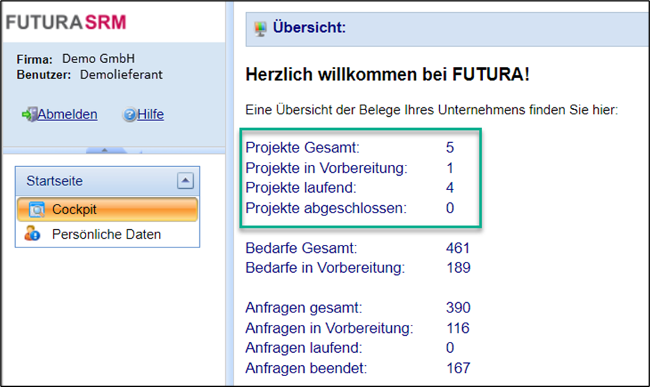Select the Anfragen beendet row
This screenshot has height=387, width=650.
[306, 369]
